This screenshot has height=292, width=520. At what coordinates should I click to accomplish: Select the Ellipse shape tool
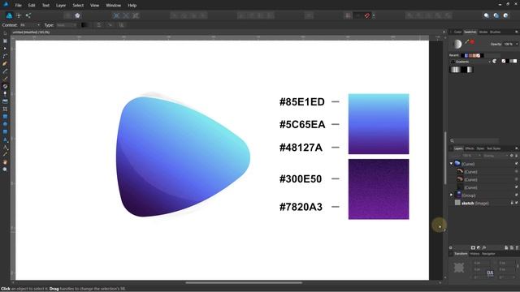pyautogui.click(x=5, y=124)
